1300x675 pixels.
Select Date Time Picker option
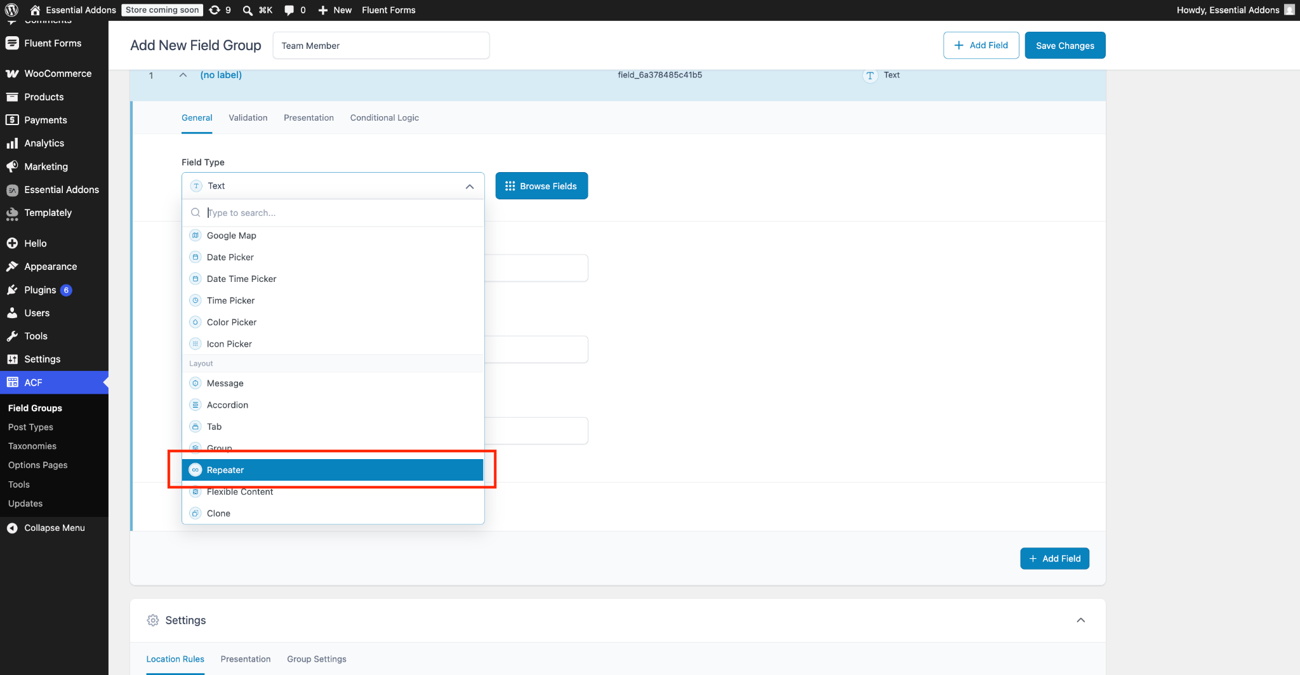[x=333, y=279]
